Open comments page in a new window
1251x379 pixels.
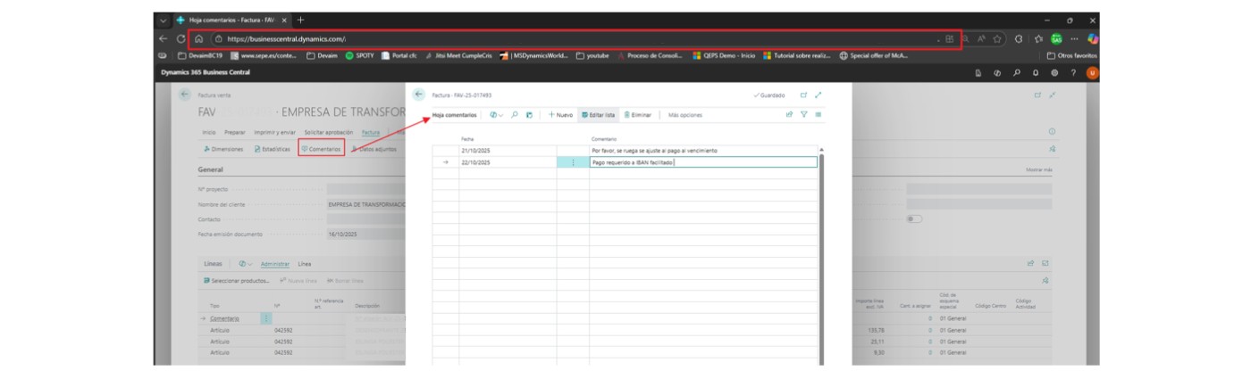[803, 95]
